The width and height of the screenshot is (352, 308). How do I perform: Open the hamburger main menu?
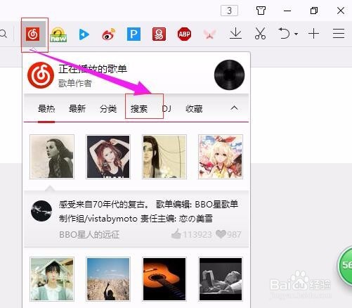click(339, 34)
